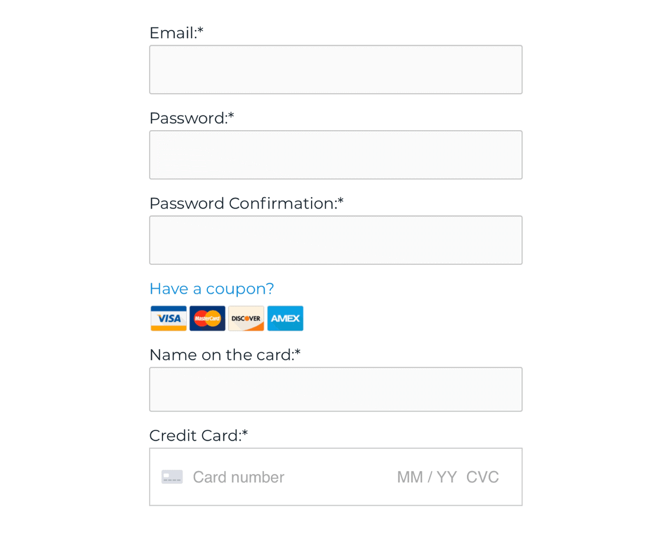Focus the Password input field

pyautogui.click(x=336, y=155)
